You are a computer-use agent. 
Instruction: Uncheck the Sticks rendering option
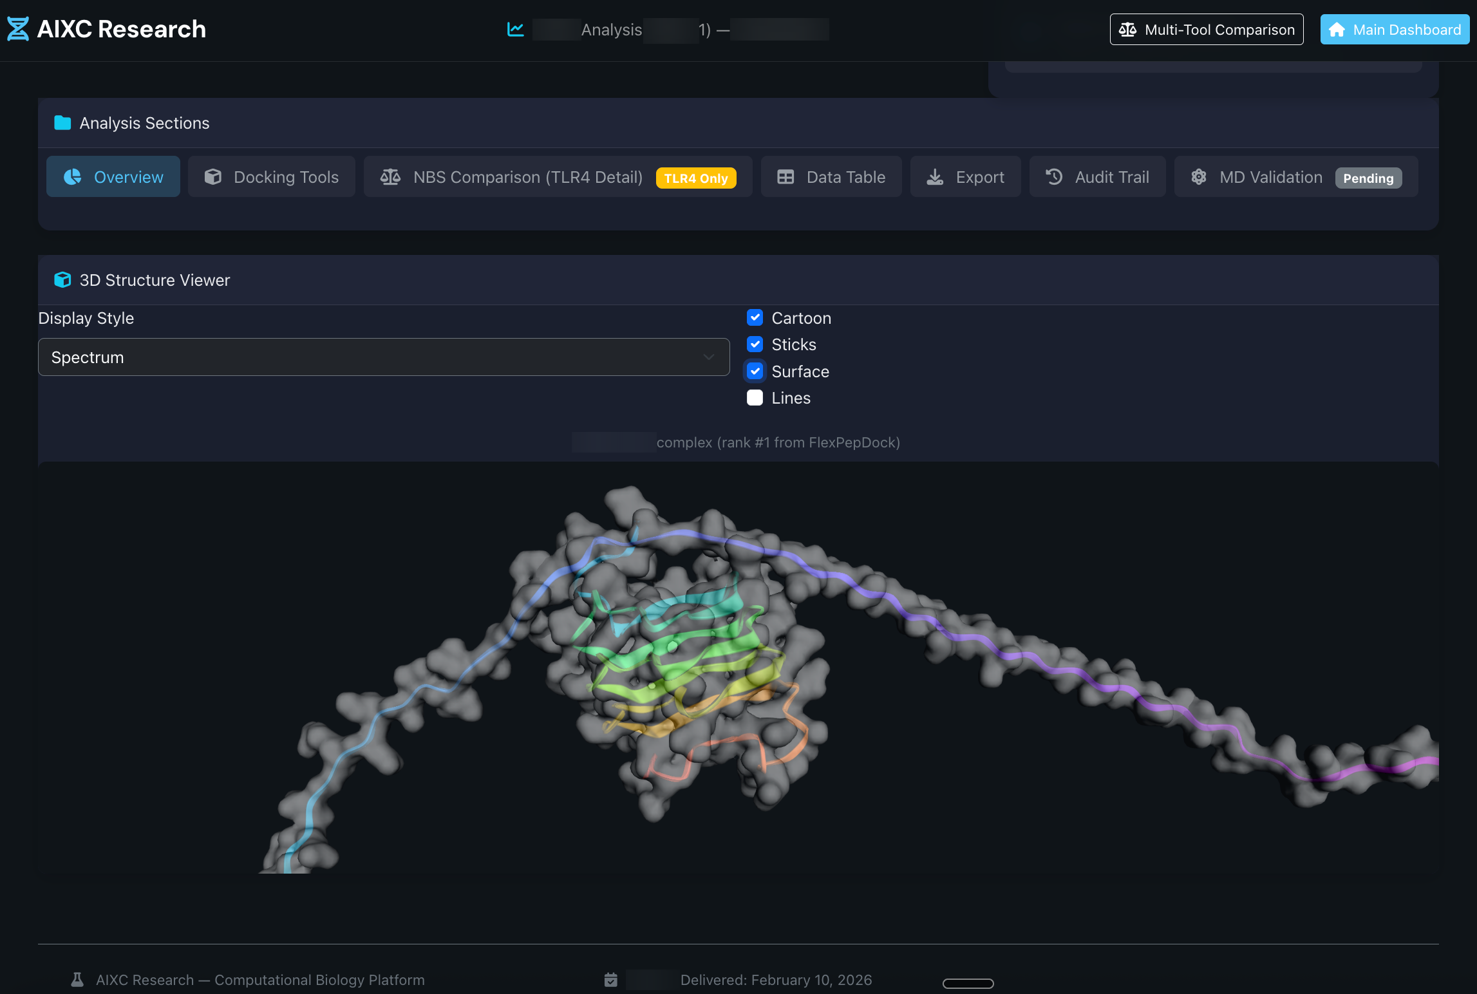755,344
